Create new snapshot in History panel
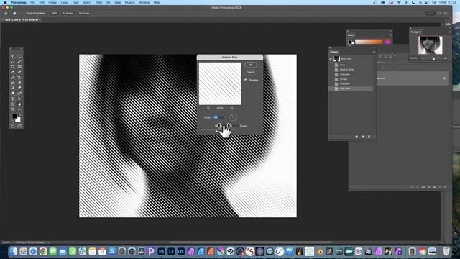The image size is (460, 259). click(x=363, y=137)
